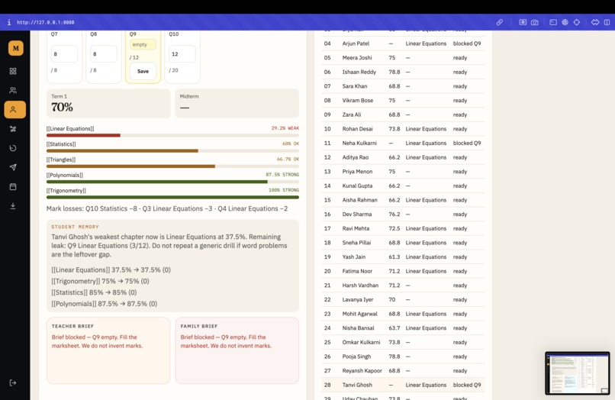Select the Zara Ali row
The image size is (615, 400).
pyautogui.click(x=403, y=115)
